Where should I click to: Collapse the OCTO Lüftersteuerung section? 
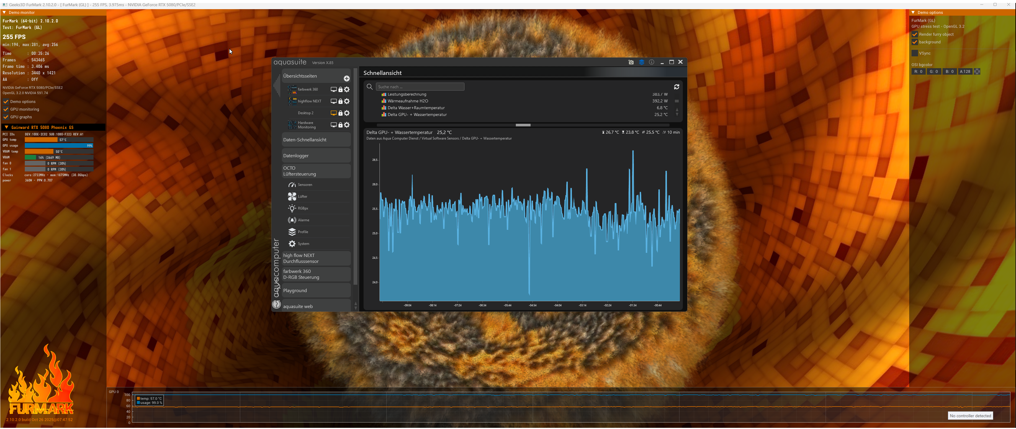pos(316,171)
